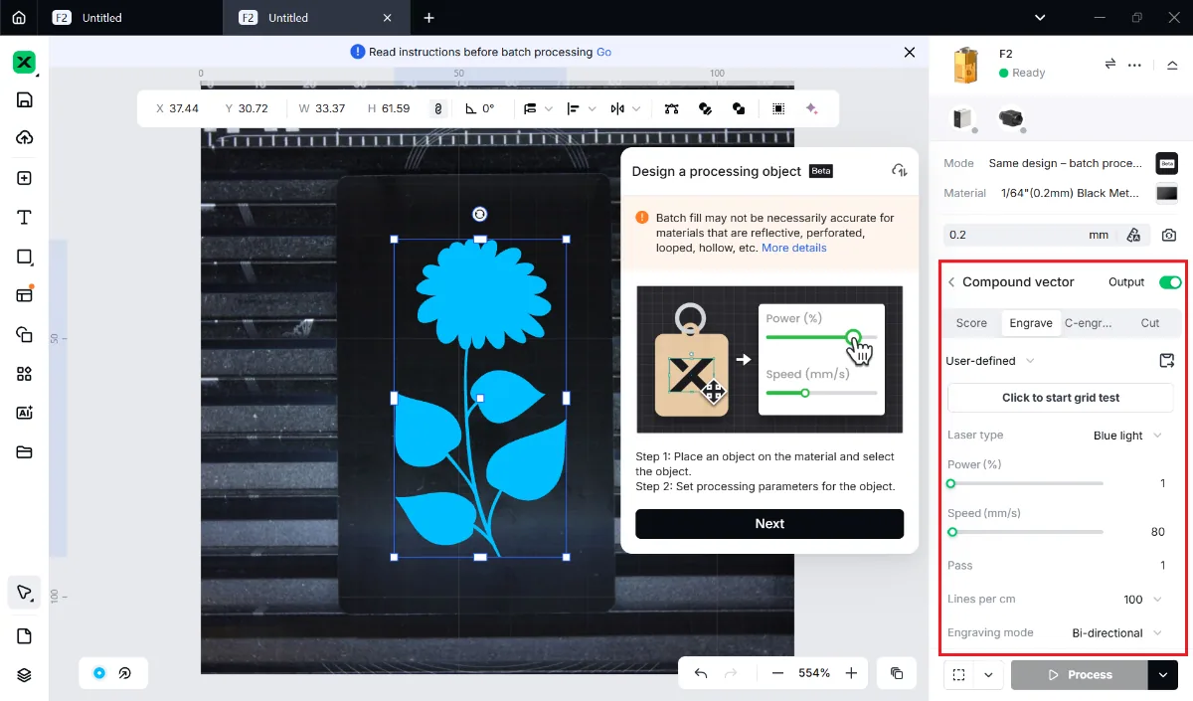Image resolution: width=1193 pixels, height=701 pixels.
Task: Switch to the Score tab
Action: click(971, 323)
